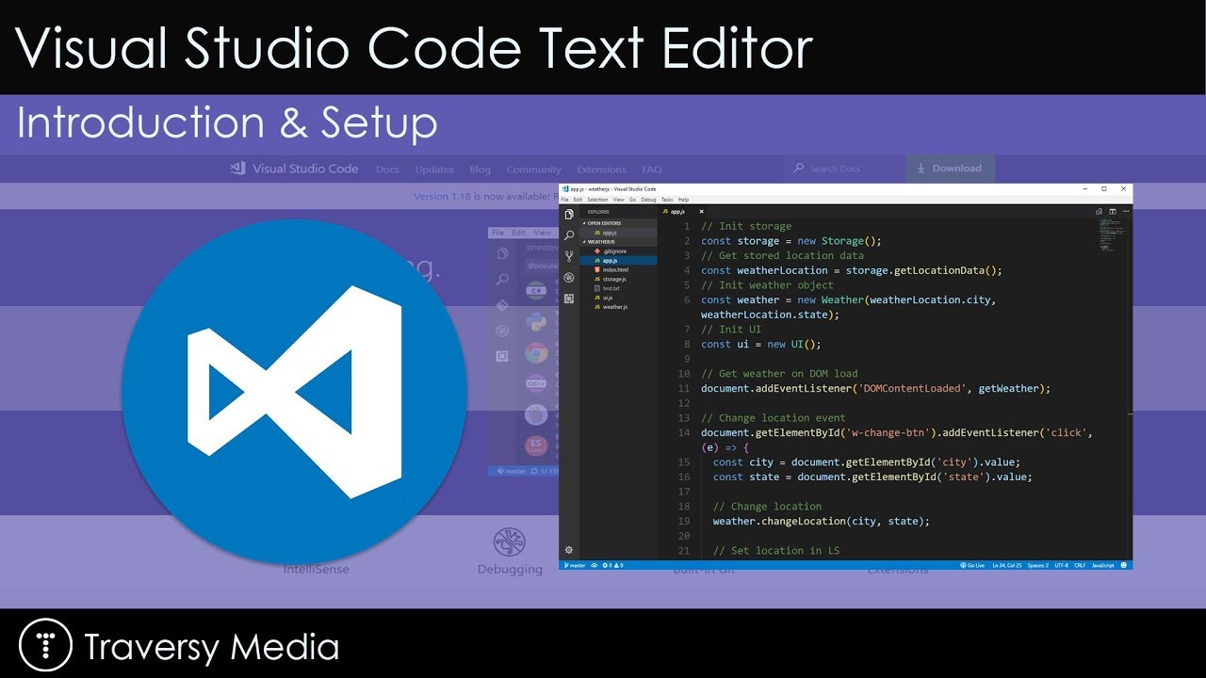This screenshot has width=1206, height=678.
Task: Click the EXPLORER panel heading
Action: click(x=598, y=212)
